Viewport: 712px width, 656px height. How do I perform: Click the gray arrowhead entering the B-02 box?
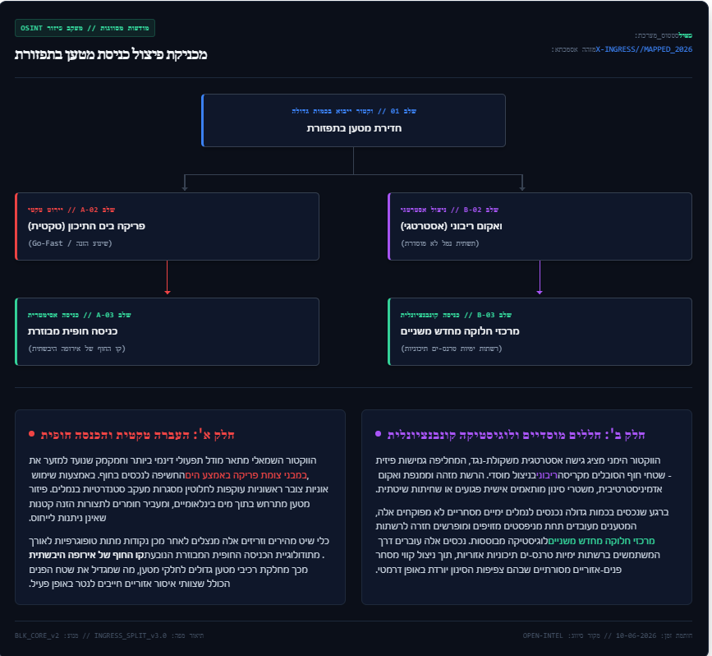click(x=522, y=187)
